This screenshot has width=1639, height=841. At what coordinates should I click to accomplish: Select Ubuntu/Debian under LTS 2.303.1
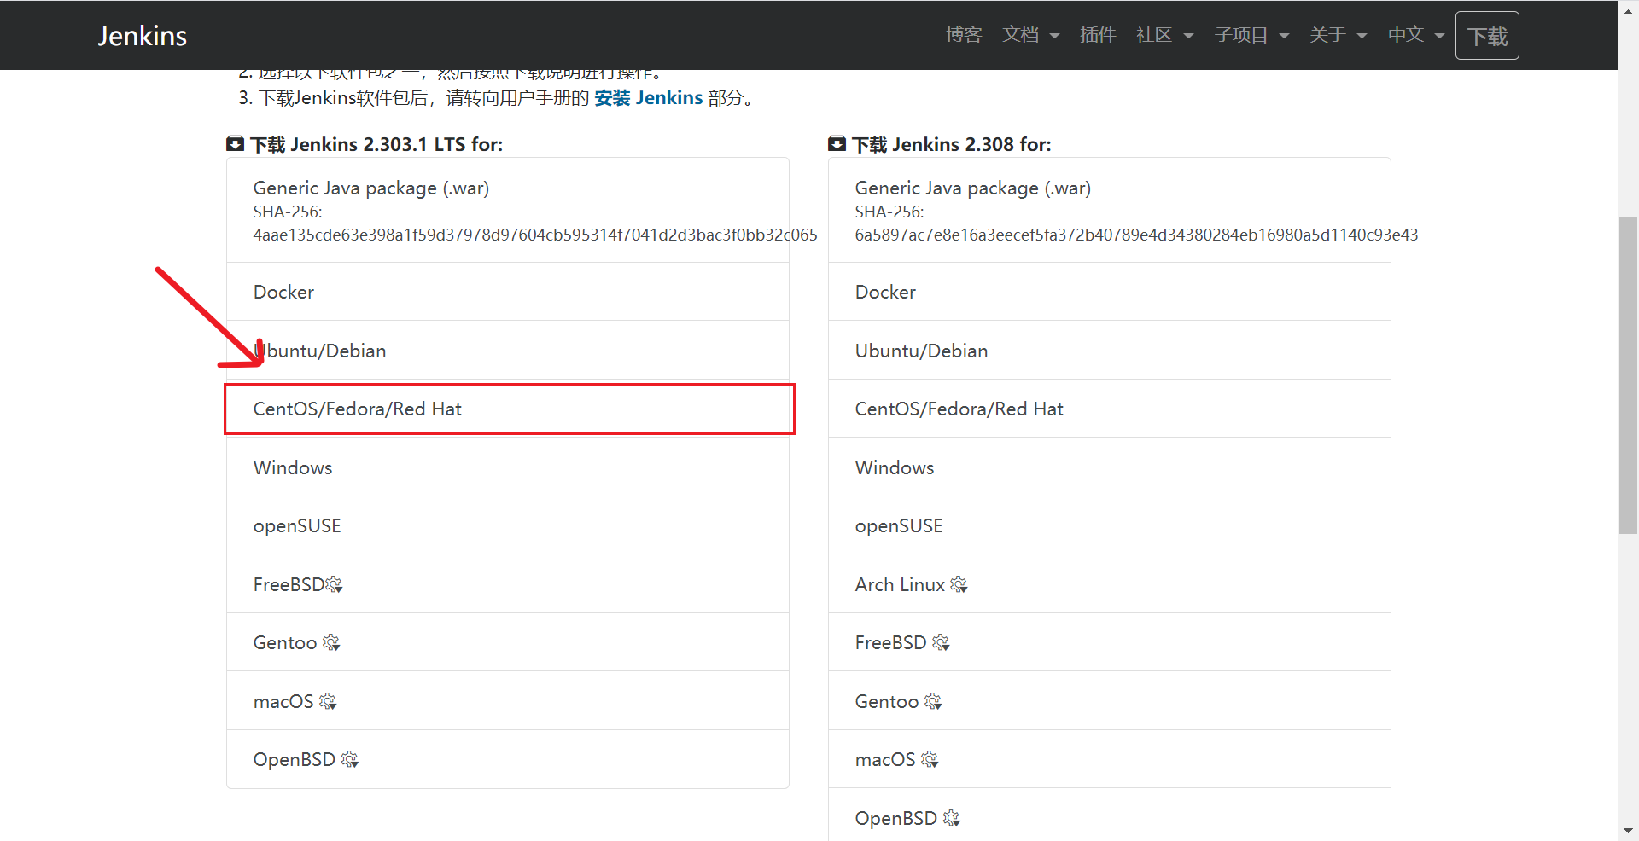(508, 351)
